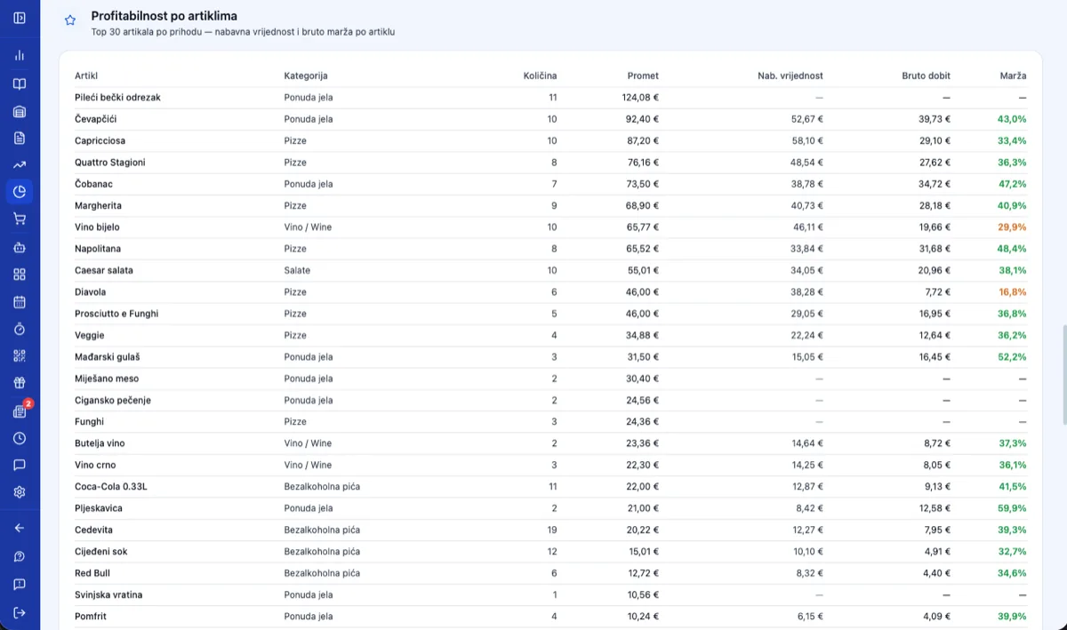Click the Promet column header
1067x630 pixels.
(x=643, y=76)
